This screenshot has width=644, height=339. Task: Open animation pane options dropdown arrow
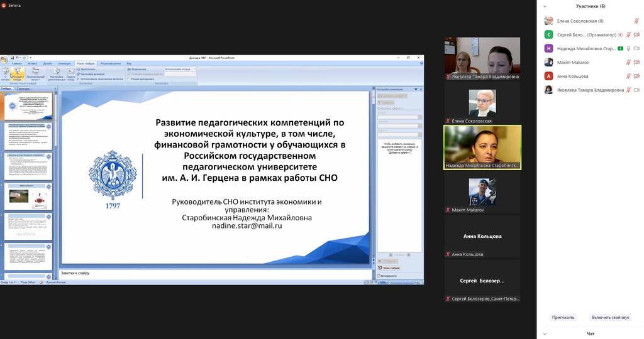tap(416, 89)
